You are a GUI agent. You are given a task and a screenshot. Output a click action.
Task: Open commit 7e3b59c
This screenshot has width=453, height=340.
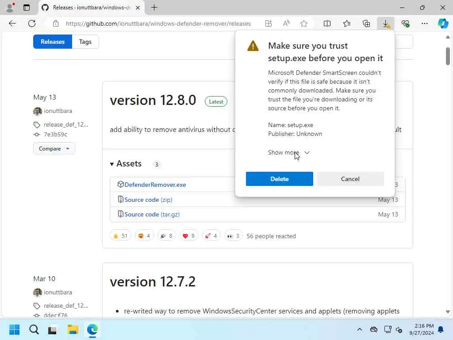point(55,134)
